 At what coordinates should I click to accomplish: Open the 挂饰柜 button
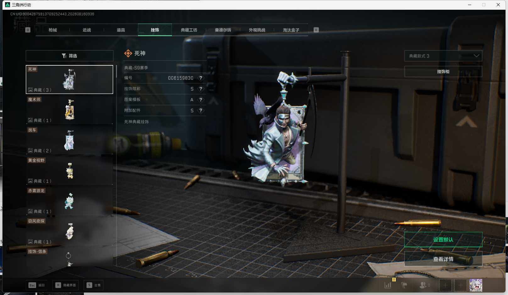pos(443,72)
